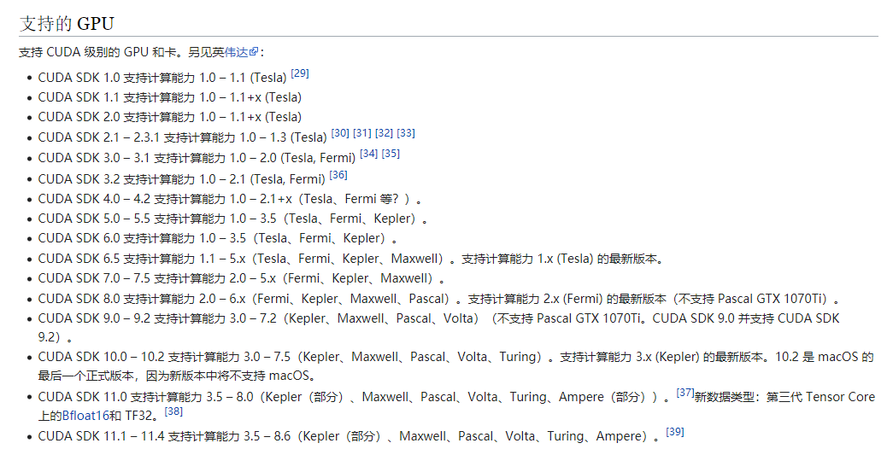The image size is (893, 449).
Task: Click the CUDA SDK 7.0 – 7.5 entry
Action: (242, 279)
